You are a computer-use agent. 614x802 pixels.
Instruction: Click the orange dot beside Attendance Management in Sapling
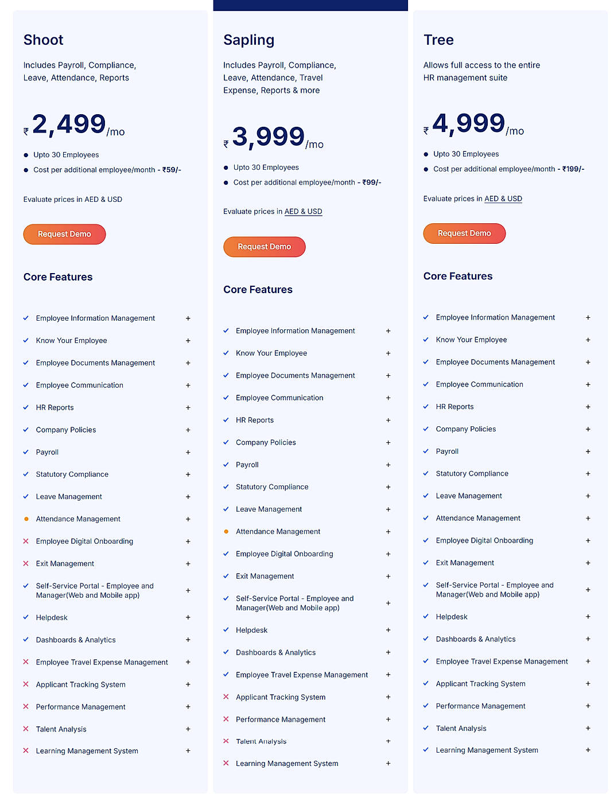(x=226, y=531)
